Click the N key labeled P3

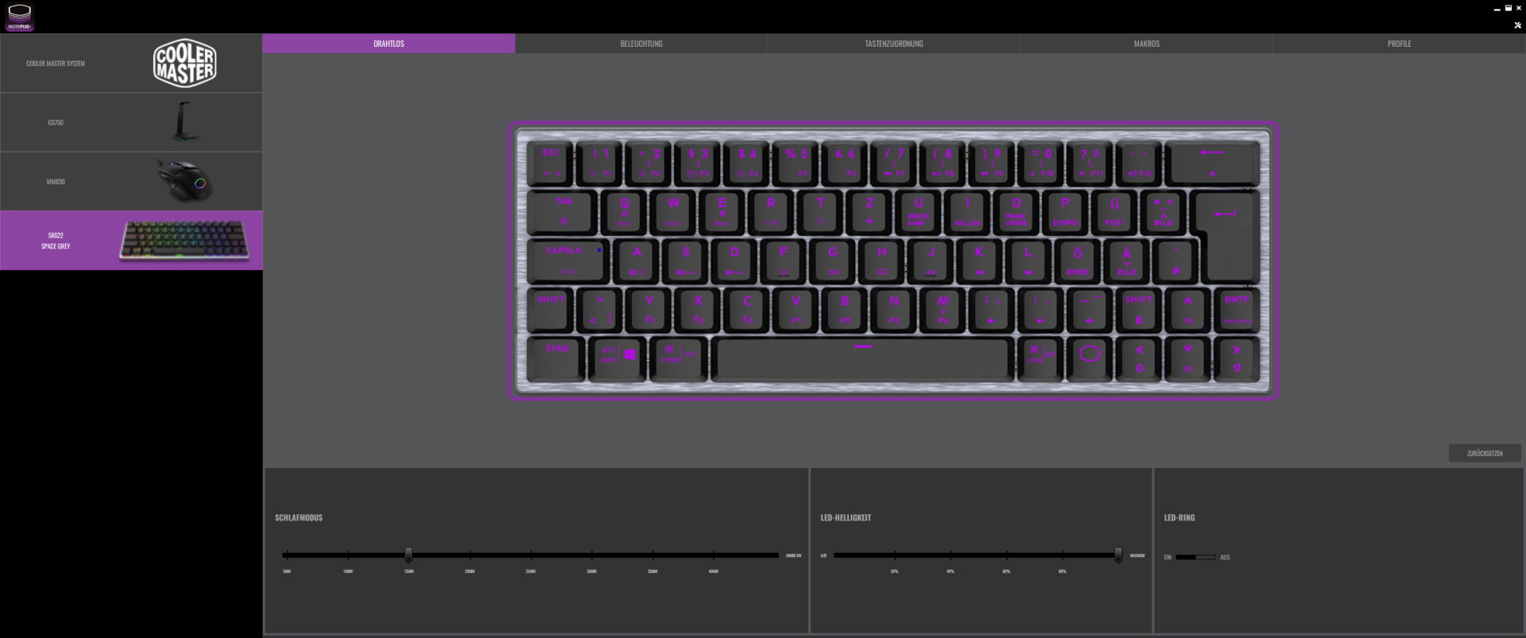(x=894, y=309)
